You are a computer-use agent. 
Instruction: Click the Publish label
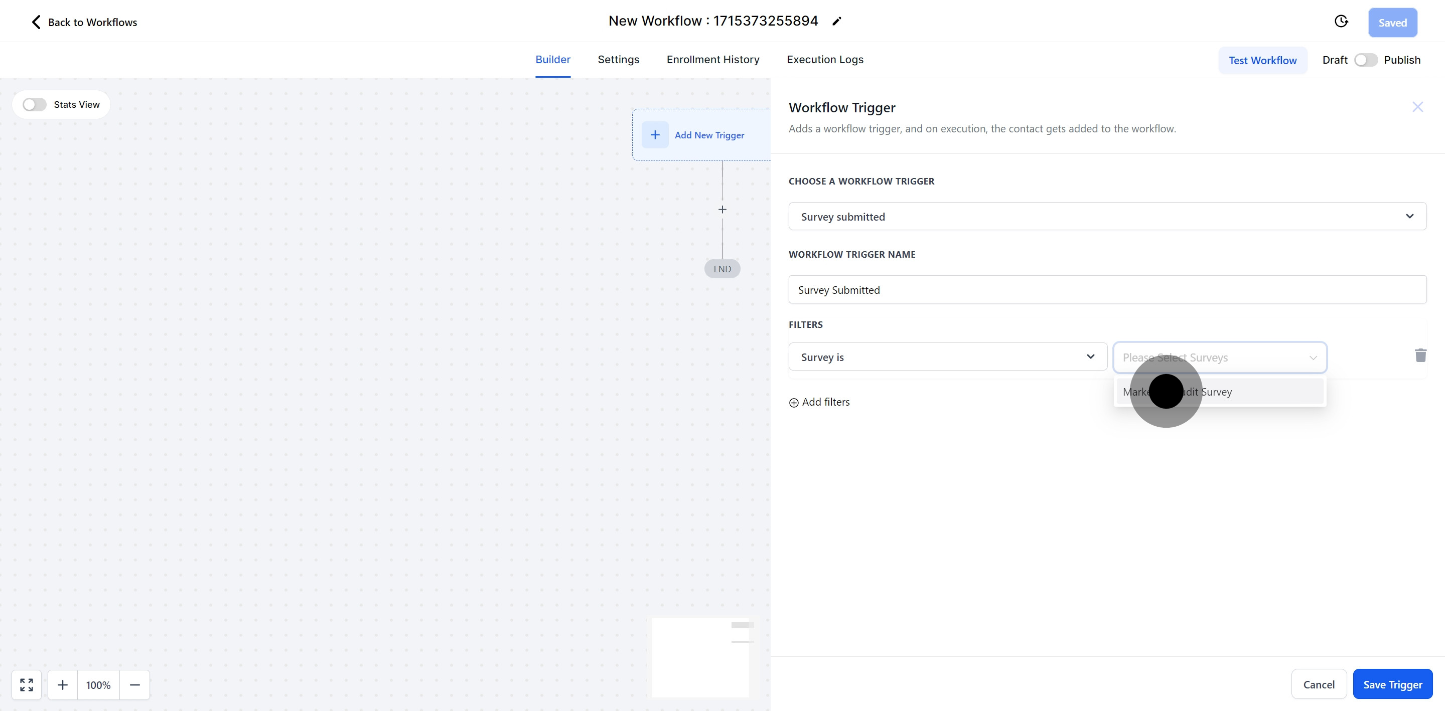click(x=1402, y=60)
